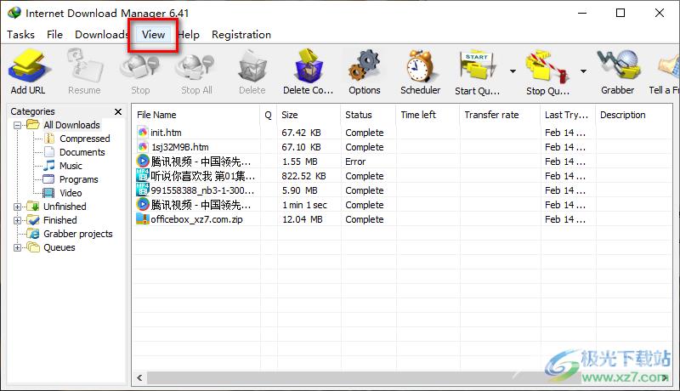Open the Tasks menu
The image size is (680, 391).
pyautogui.click(x=20, y=35)
